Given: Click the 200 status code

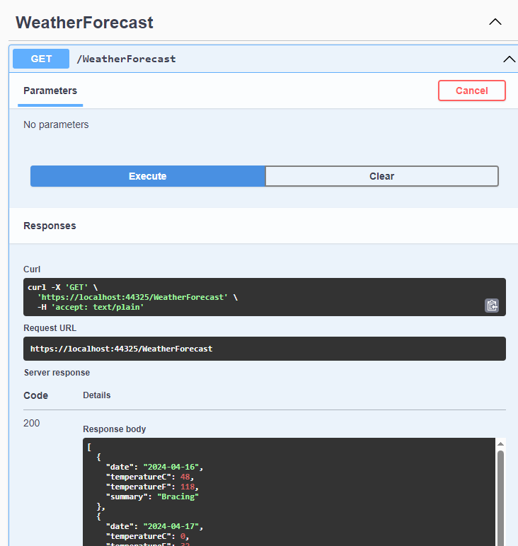Looking at the screenshot, I should coord(32,423).
